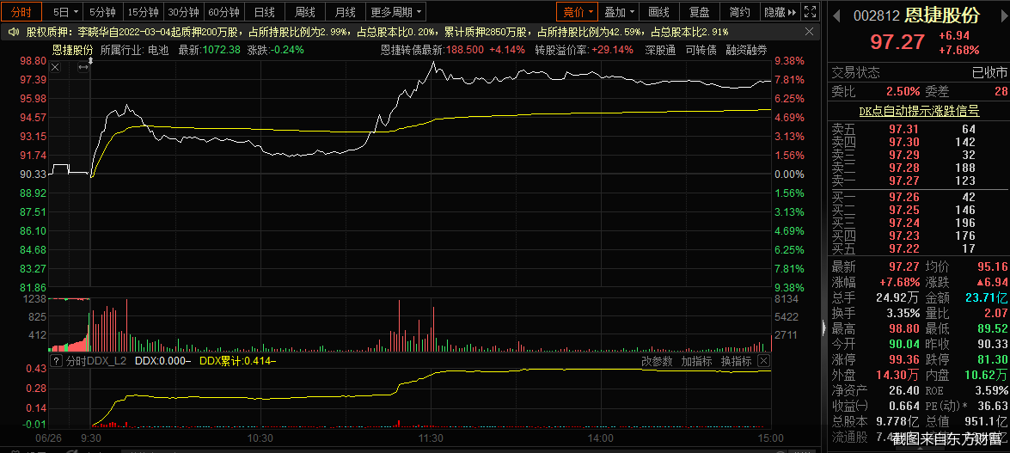The width and height of the screenshot is (1010, 453).
Task: Click the right panel vertical splitter handle
Action: 823,327
